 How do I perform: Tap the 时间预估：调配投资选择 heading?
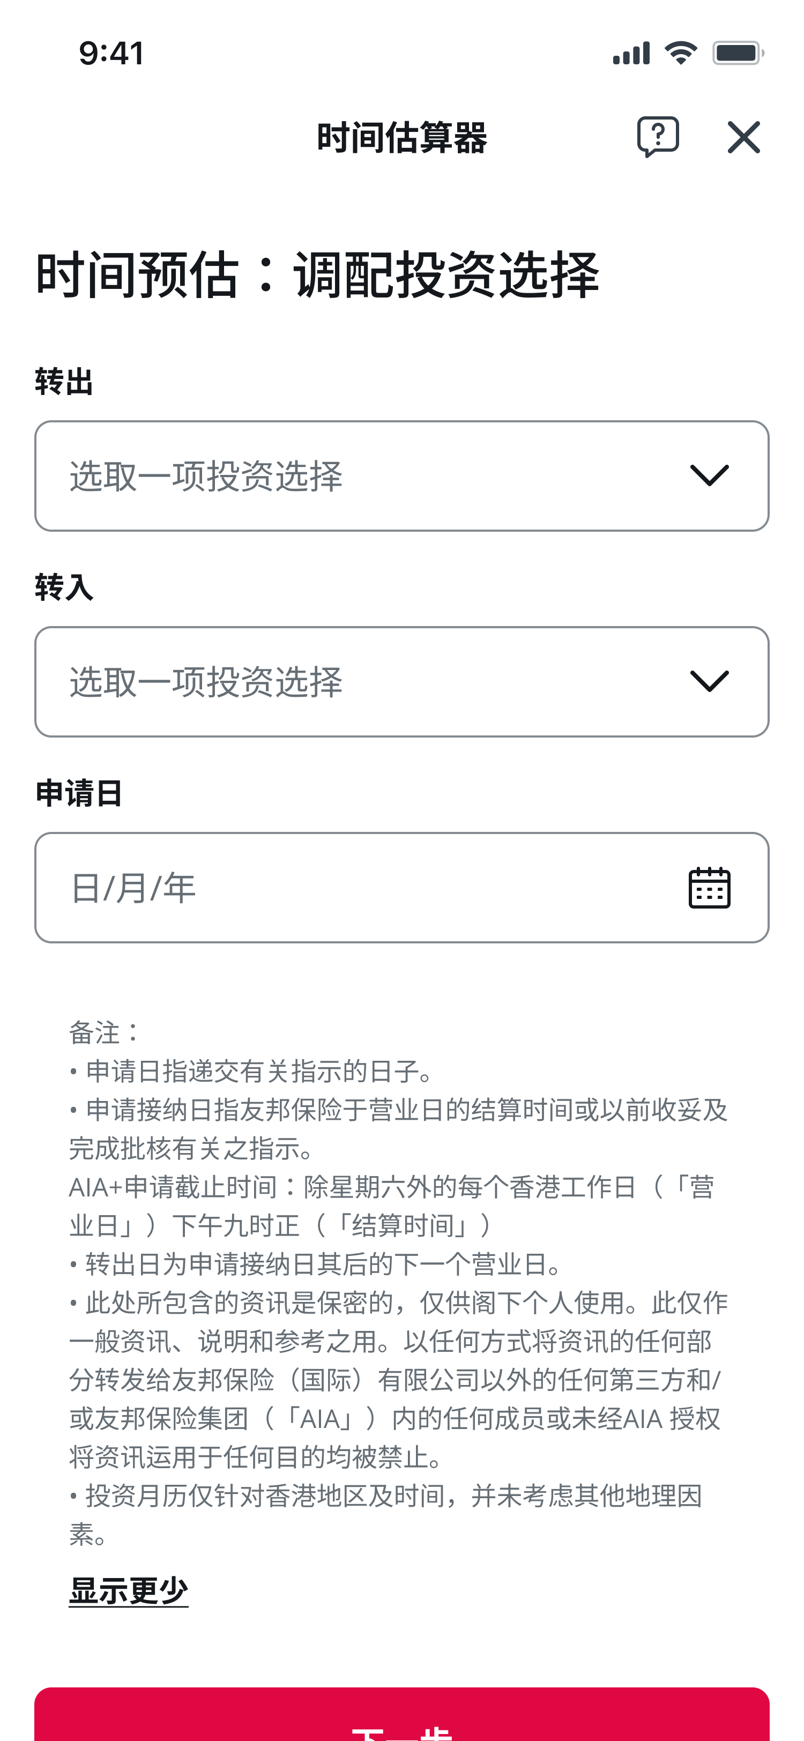[317, 274]
